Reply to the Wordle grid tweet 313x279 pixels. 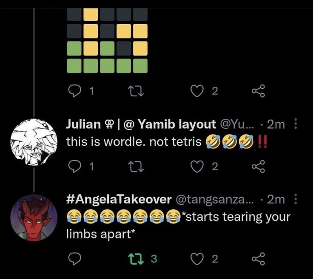[75, 90]
